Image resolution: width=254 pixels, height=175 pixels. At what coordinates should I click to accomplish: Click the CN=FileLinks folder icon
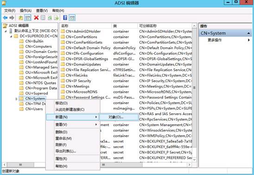(63, 75)
